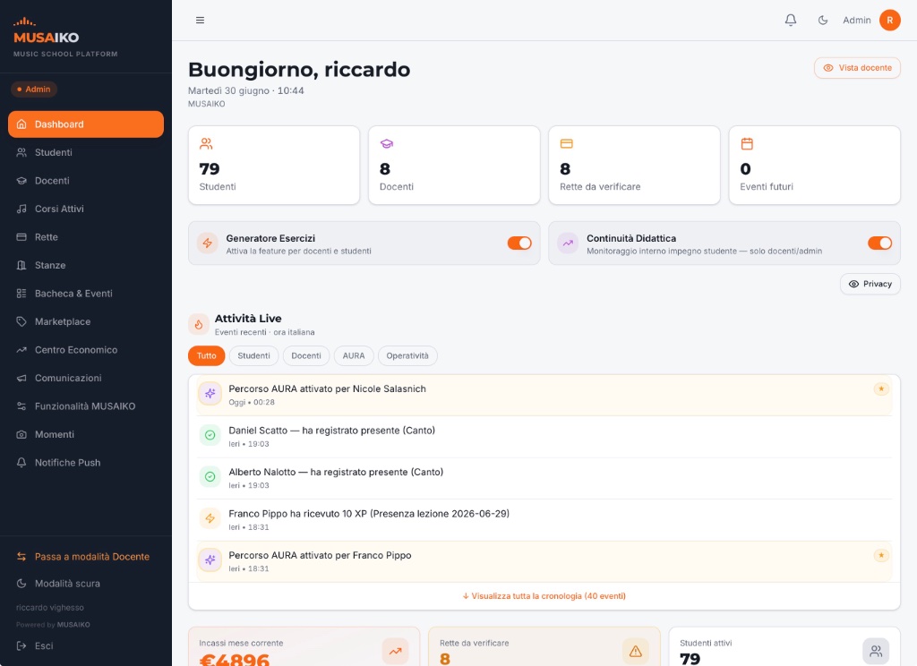
Task: Open the 79 Studenti stat card
Action: point(274,166)
